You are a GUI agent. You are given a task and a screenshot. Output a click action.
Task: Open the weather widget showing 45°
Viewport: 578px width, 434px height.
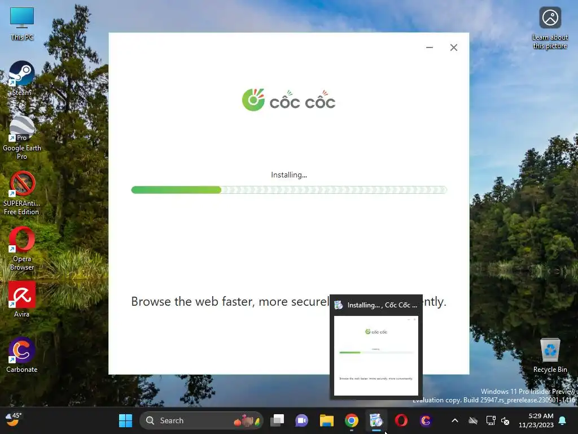click(x=14, y=420)
